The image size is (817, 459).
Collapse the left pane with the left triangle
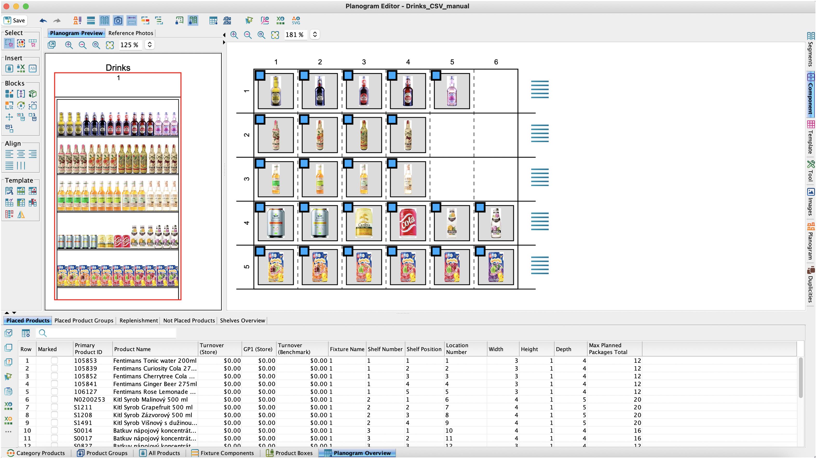(224, 35)
